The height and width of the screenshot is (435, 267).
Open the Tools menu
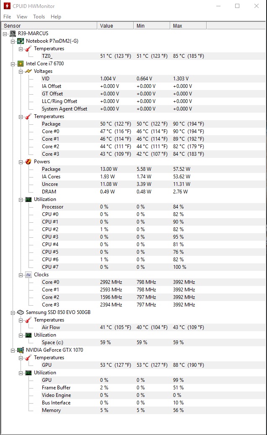pos(39,17)
